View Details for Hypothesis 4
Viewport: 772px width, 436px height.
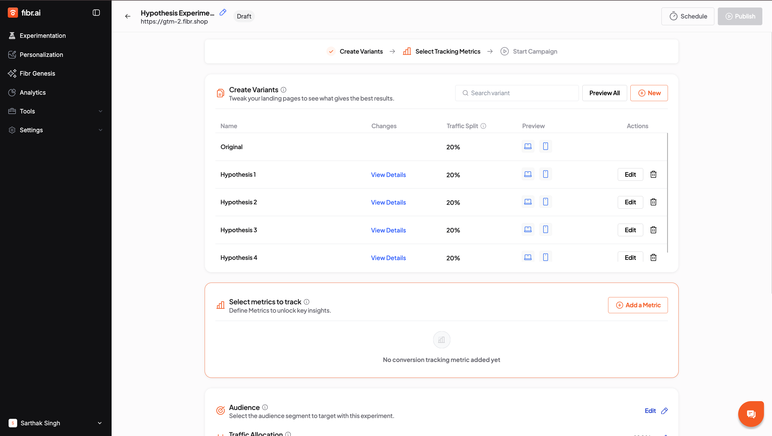pos(388,258)
